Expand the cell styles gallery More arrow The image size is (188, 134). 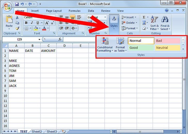pyautogui.click(x=183, y=49)
